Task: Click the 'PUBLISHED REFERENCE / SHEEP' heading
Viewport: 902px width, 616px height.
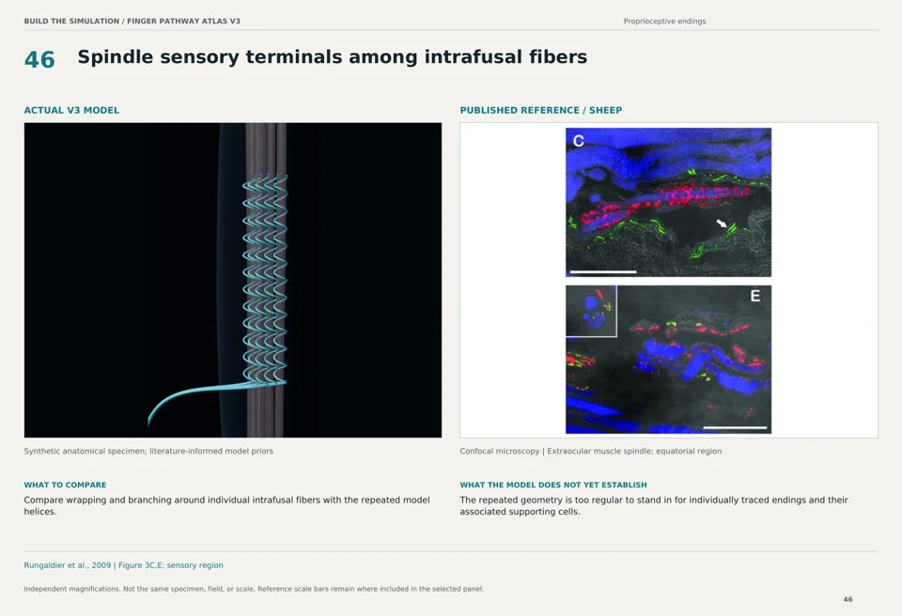Action: [x=541, y=111]
